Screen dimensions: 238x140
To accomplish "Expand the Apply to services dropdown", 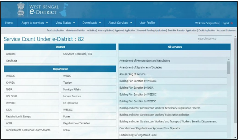I will tap(34, 23).
